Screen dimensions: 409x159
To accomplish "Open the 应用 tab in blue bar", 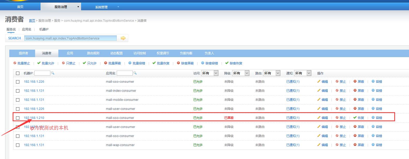I will [70, 53].
